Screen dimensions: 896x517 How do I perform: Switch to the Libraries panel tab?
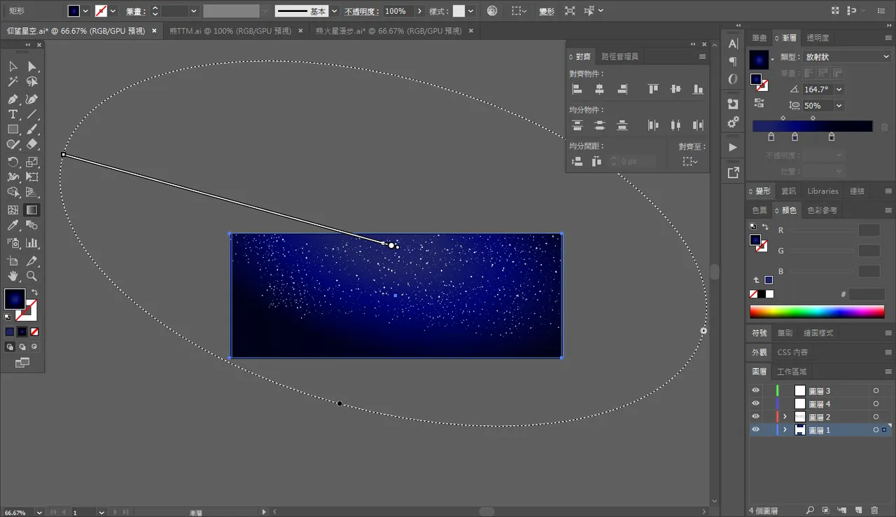(x=822, y=191)
